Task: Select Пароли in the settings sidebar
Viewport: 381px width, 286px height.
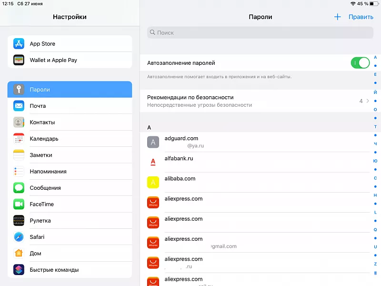Action: pos(70,90)
